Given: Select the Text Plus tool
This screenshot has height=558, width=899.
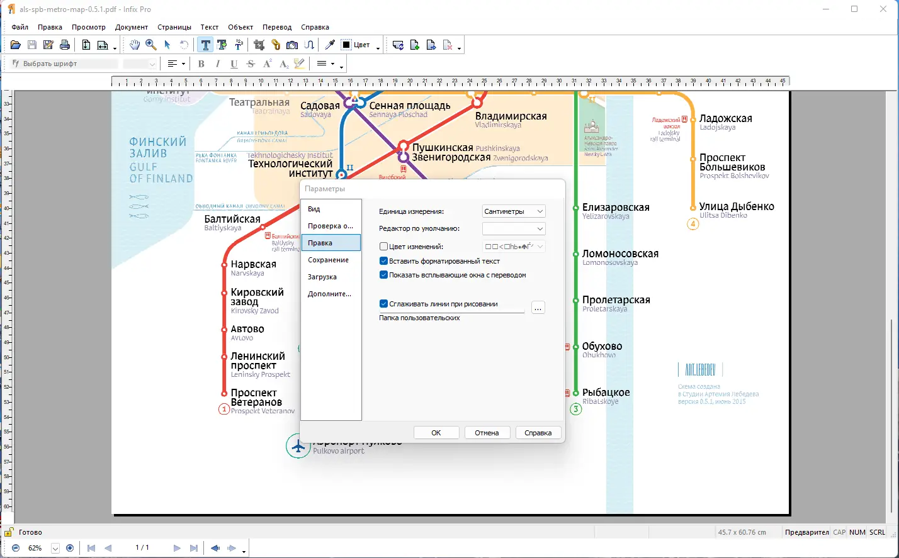Looking at the screenshot, I should (x=222, y=45).
